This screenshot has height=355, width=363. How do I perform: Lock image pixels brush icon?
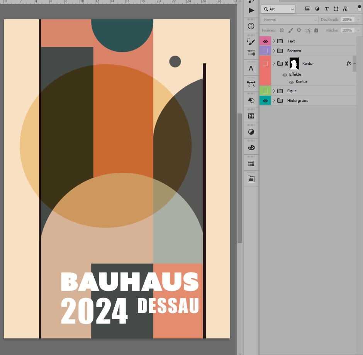coord(290,30)
